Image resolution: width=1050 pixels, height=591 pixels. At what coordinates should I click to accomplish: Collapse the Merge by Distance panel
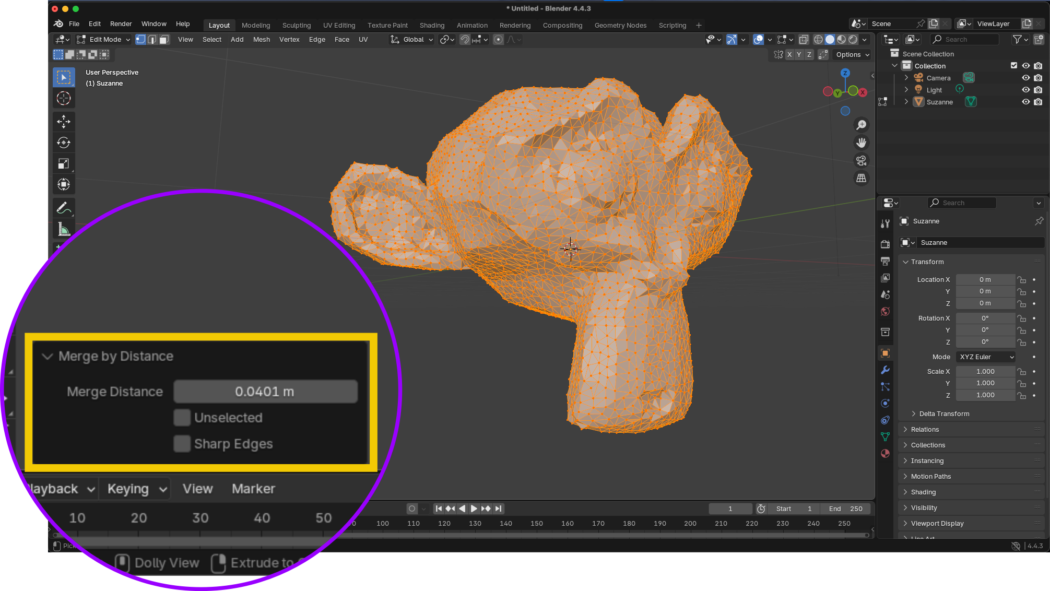tap(48, 357)
